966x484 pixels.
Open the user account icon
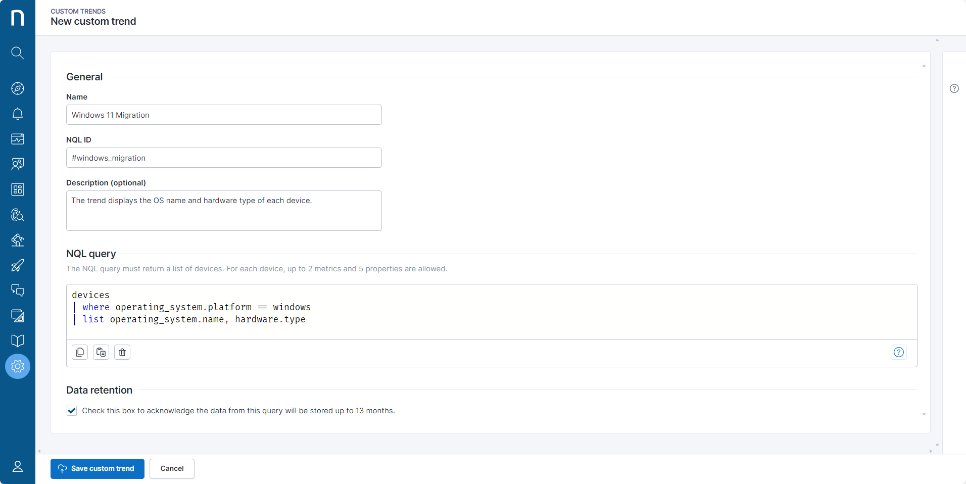pos(18,466)
